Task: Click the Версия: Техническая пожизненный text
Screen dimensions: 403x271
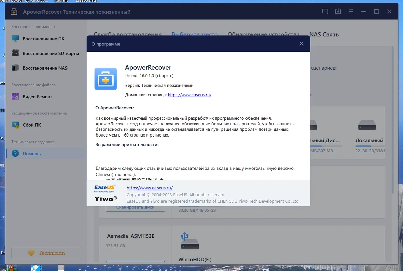Action: (159, 85)
